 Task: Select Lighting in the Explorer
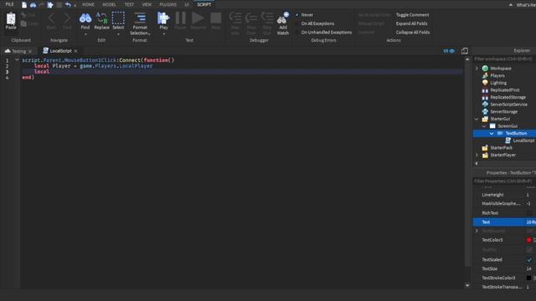(x=498, y=83)
